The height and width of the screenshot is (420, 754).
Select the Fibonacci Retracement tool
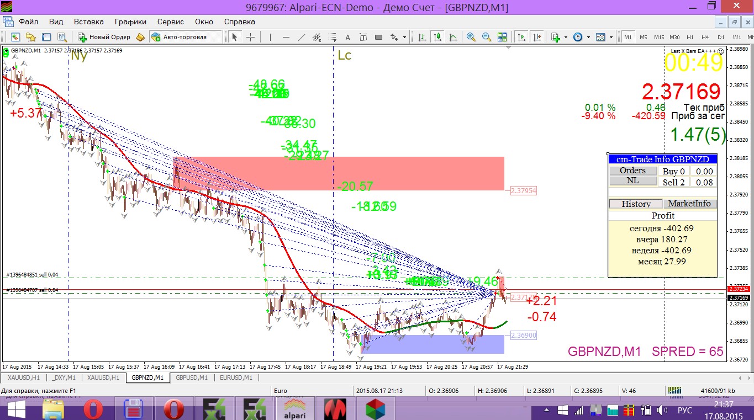click(x=332, y=37)
